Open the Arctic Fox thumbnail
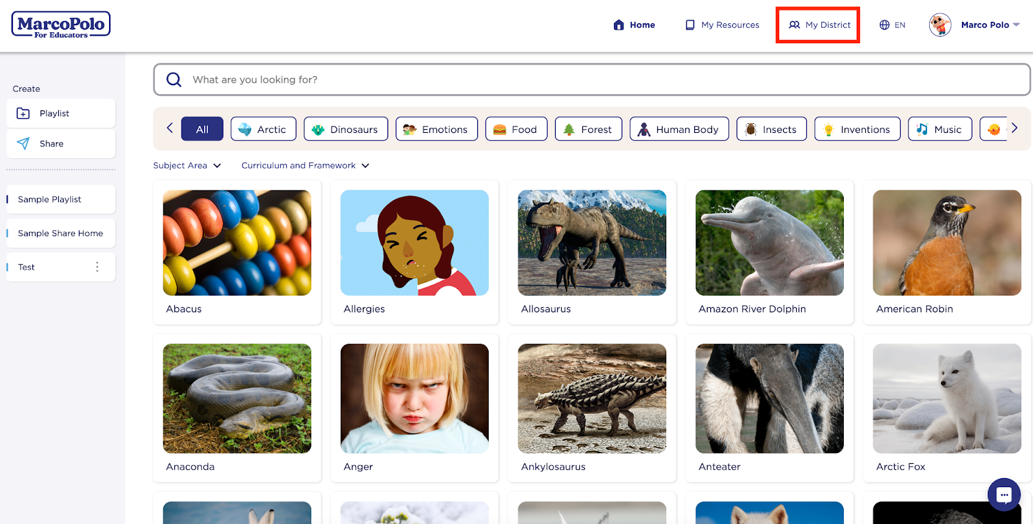Screen dimensions: 1033x524 [x=947, y=398]
